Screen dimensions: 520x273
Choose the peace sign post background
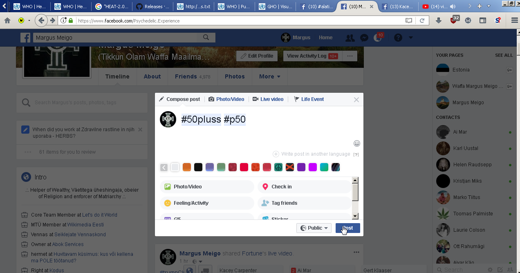point(278,167)
